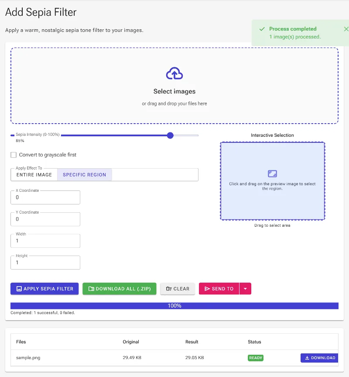Click into the Height input field
The image size is (349, 377).
[x=45, y=263]
